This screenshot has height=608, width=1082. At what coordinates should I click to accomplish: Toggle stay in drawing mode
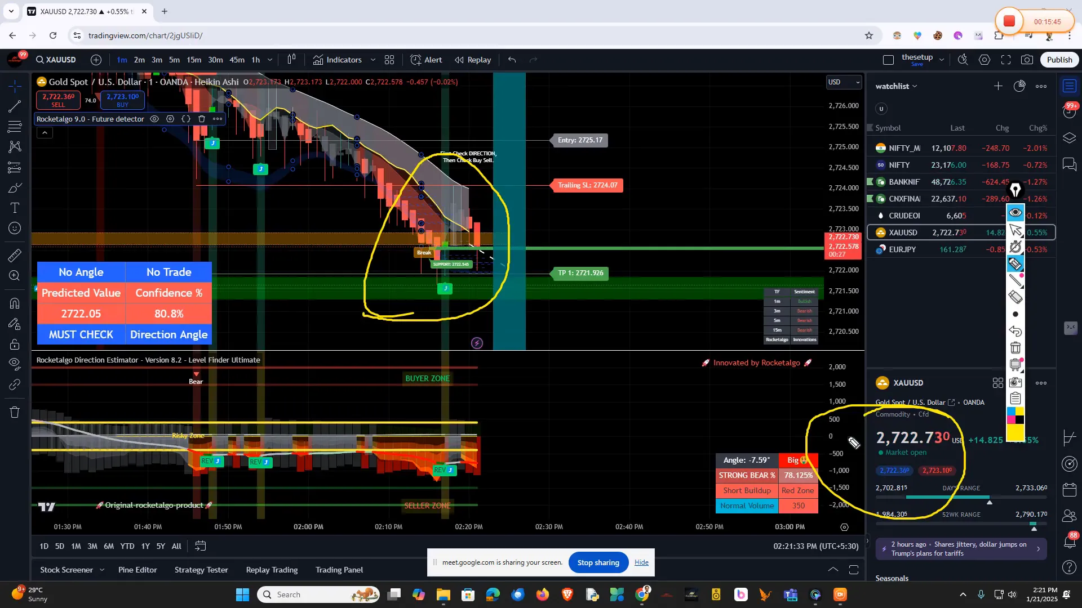point(15,324)
